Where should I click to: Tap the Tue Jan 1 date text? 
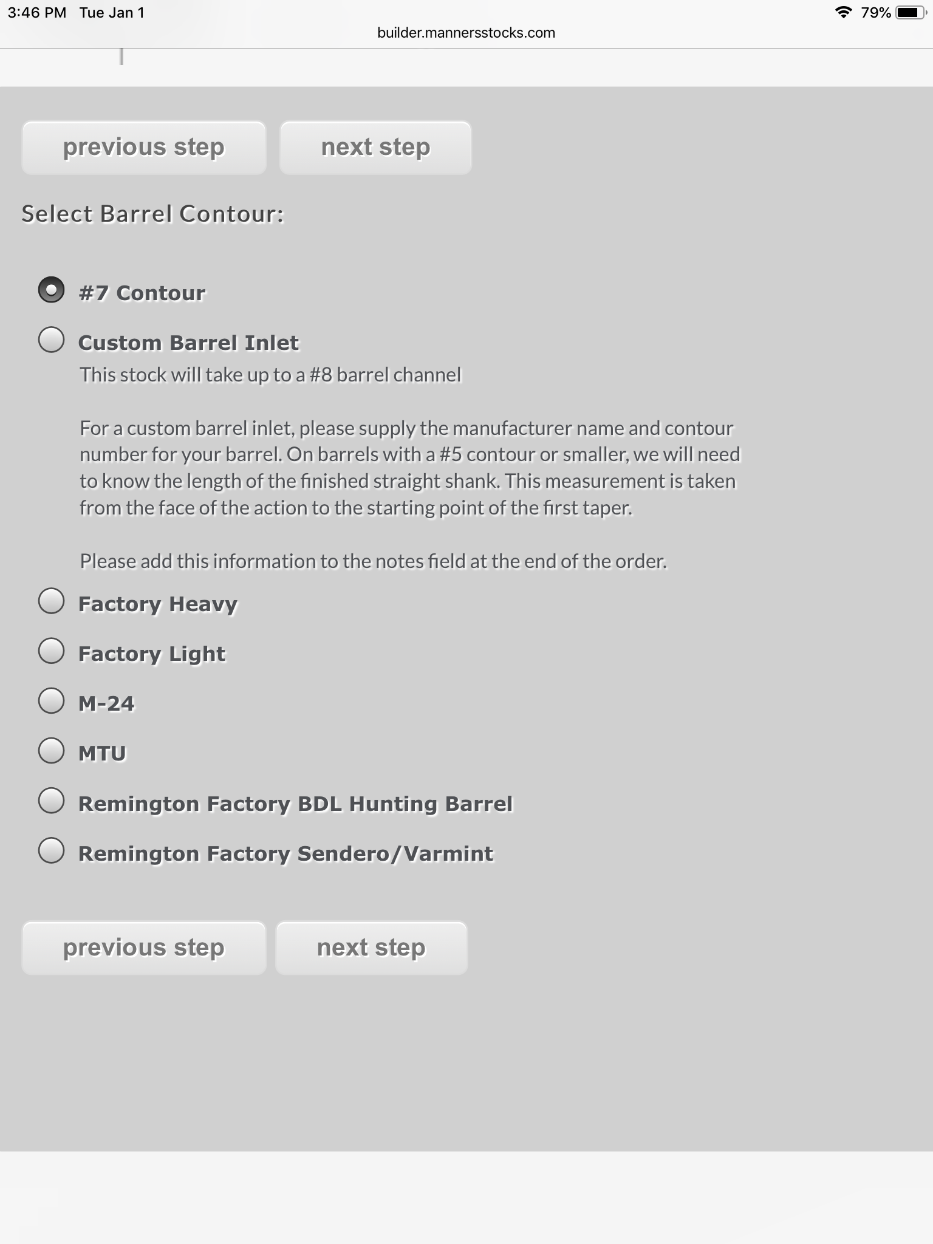pyautogui.click(x=112, y=13)
